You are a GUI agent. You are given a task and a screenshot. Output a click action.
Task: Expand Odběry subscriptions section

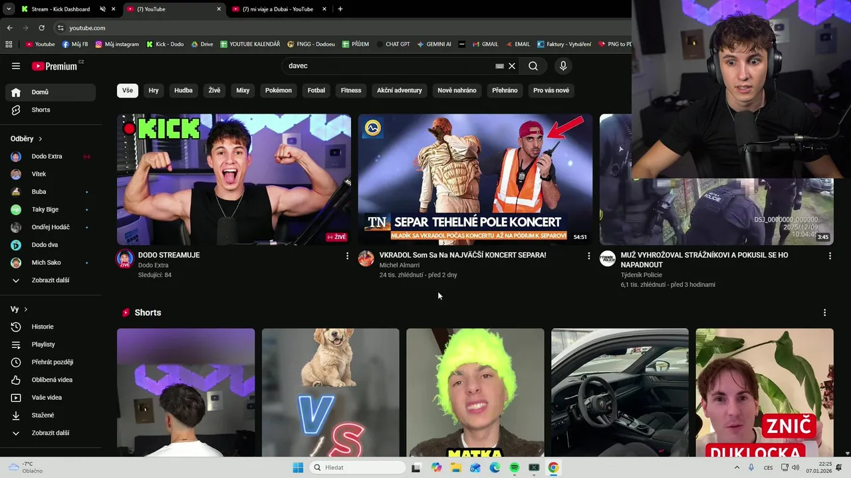(x=27, y=139)
